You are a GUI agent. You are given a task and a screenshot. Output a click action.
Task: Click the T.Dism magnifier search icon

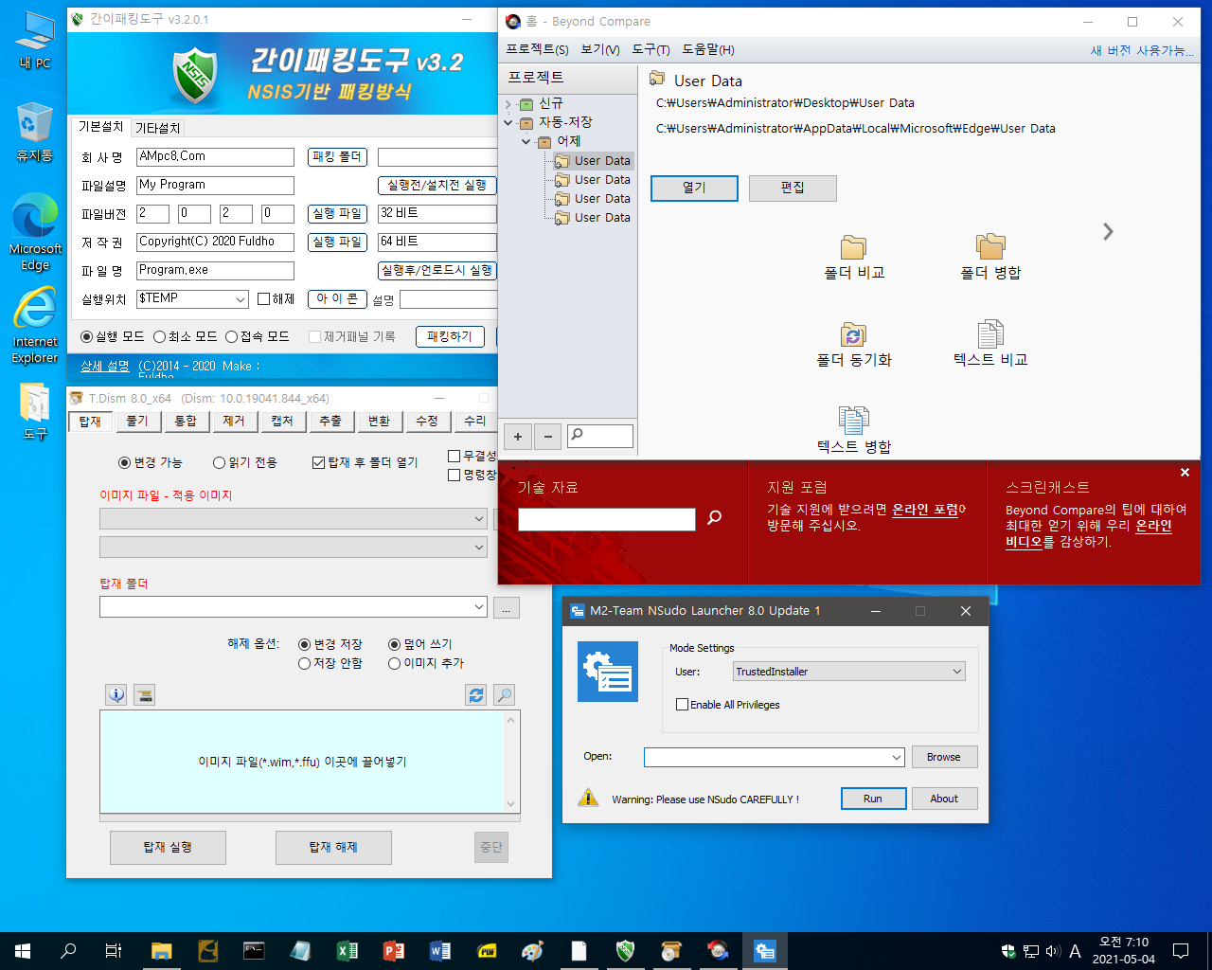(505, 695)
